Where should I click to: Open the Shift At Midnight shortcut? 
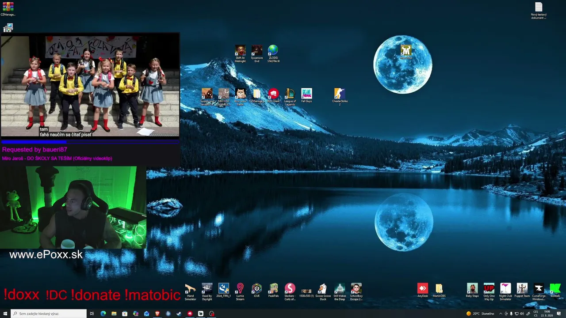coord(240,54)
